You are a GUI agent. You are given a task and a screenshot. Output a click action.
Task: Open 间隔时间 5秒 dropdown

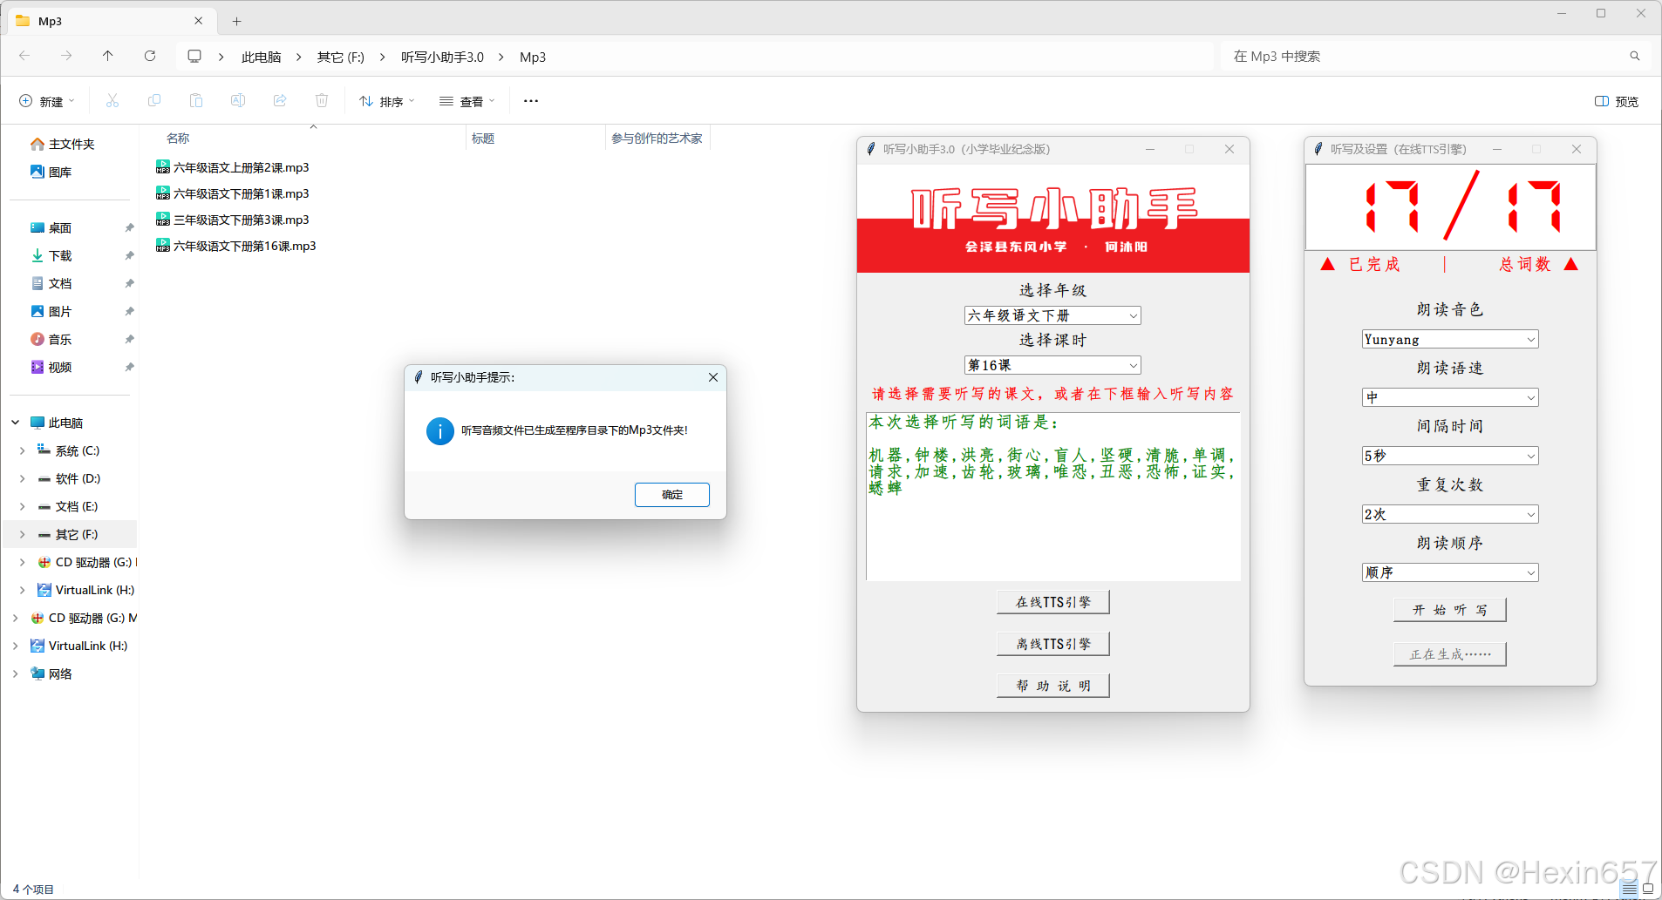click(x=1450, y=456)
